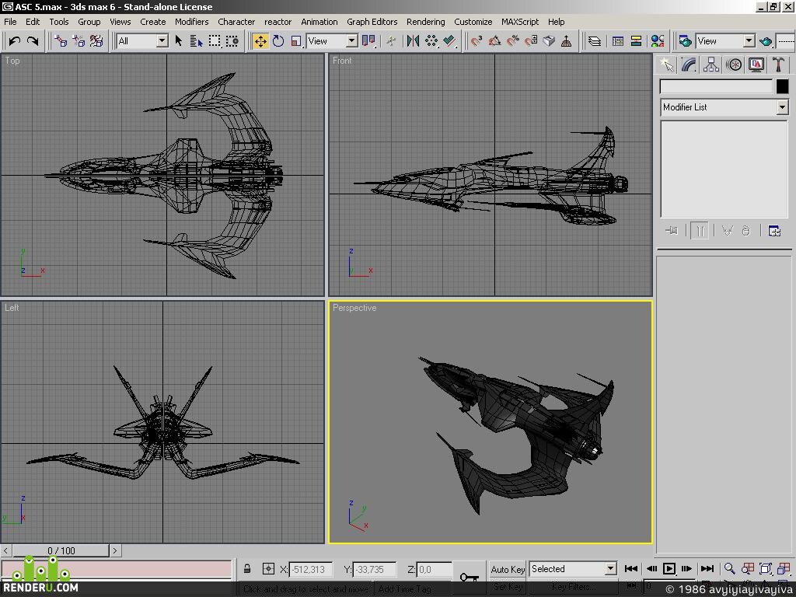Expand the Modifier List dropdown
This screenshot has width=796, height=597.
[724, 107]
